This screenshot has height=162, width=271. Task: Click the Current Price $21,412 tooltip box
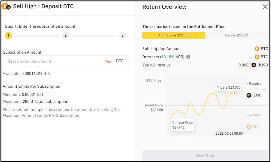point(183,125)
